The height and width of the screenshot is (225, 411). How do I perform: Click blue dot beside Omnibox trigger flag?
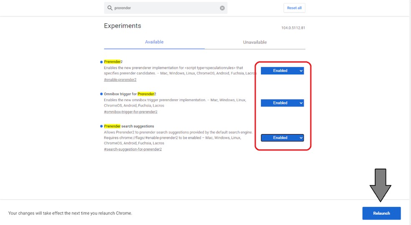click(x=101, y=94)
